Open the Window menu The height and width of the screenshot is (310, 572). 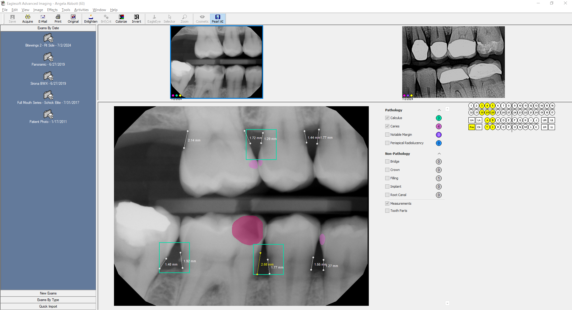[x=99, y=10]
